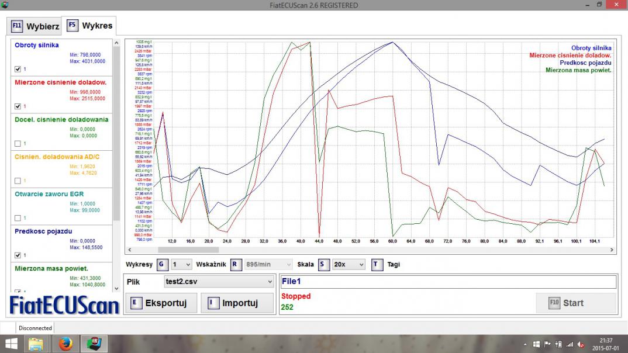Click the parameter list vertical scrollbar thumb
Screen dimensions: 628x353
[x=116, y=134]
